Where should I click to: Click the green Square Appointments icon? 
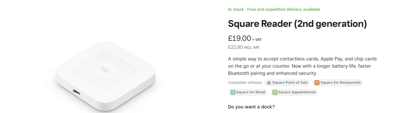275,92
